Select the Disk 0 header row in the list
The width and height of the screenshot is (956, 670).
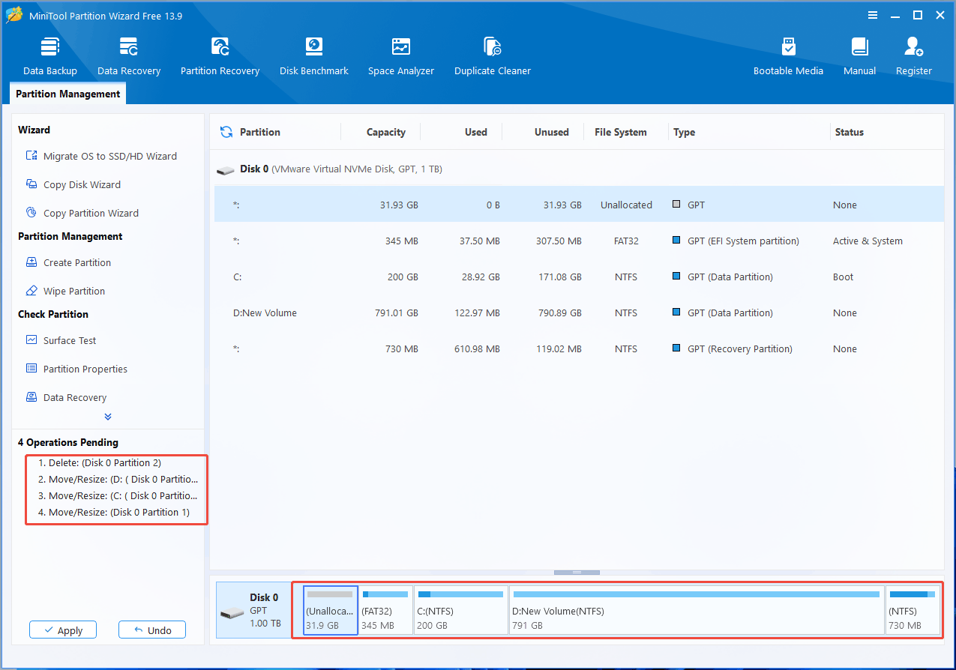579,169
